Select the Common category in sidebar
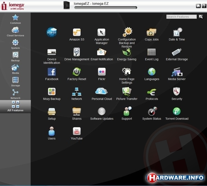Screen dimensions: 207x186 [16, 19]
